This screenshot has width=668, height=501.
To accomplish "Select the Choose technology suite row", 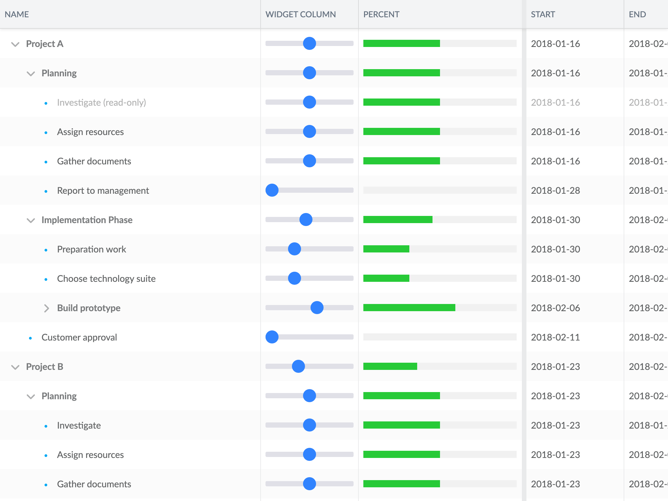I will tap(334, 278).
